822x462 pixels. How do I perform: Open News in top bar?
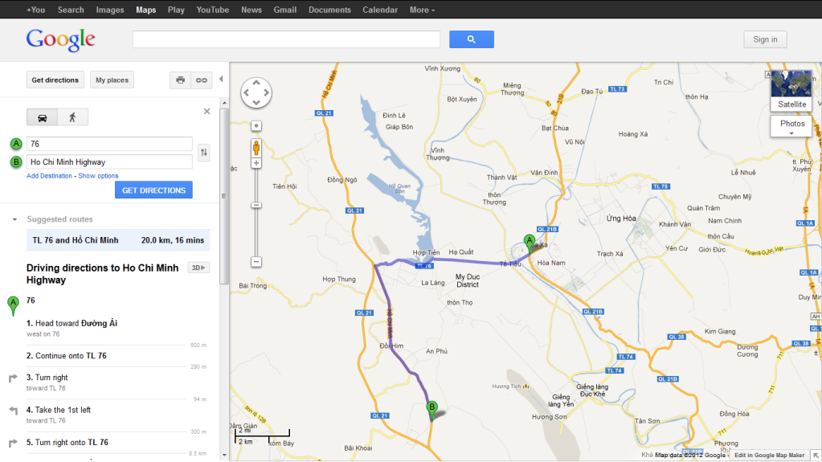pyautogui.click(x=252, y=10)
